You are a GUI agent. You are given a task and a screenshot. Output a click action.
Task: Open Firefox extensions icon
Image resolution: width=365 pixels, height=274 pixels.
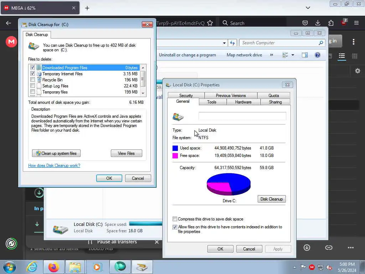coord(331,23)
